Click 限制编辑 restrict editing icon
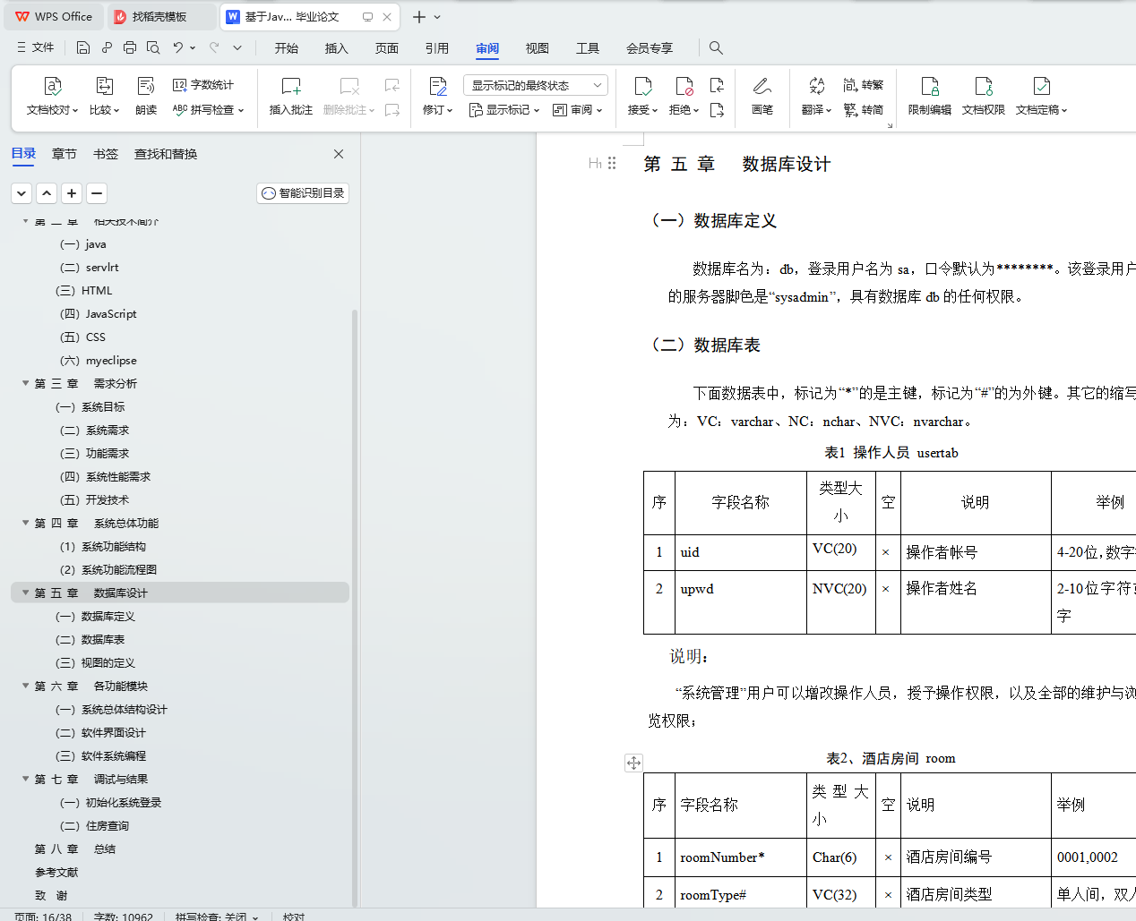 [930, 87]
